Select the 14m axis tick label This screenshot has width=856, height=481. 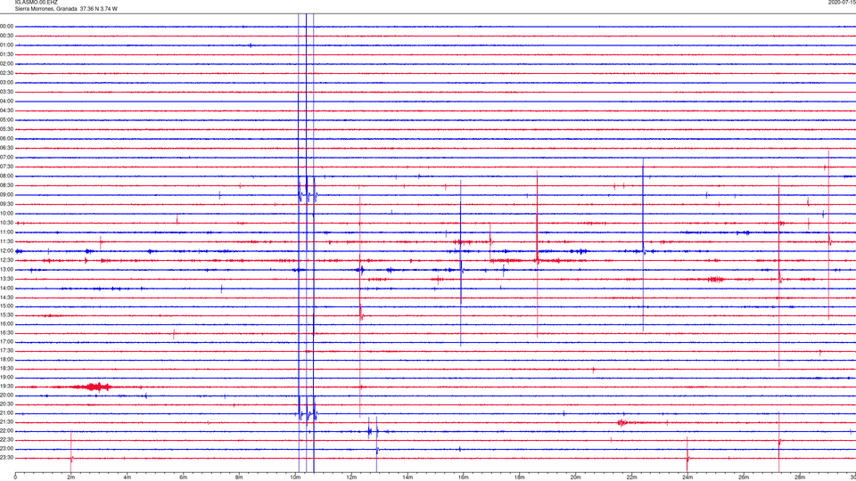407,477
